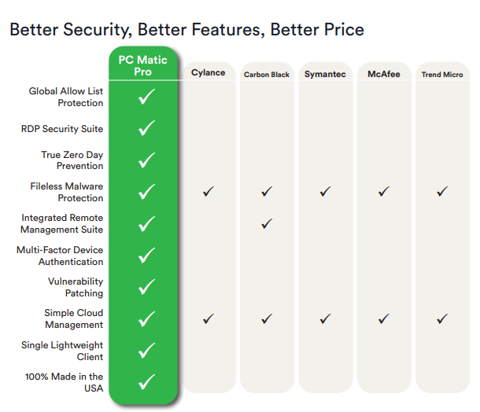Click PC Matic Pro RDP Security Suite checkmark
This screenshot has height=412, width=480.
point(146,128)
